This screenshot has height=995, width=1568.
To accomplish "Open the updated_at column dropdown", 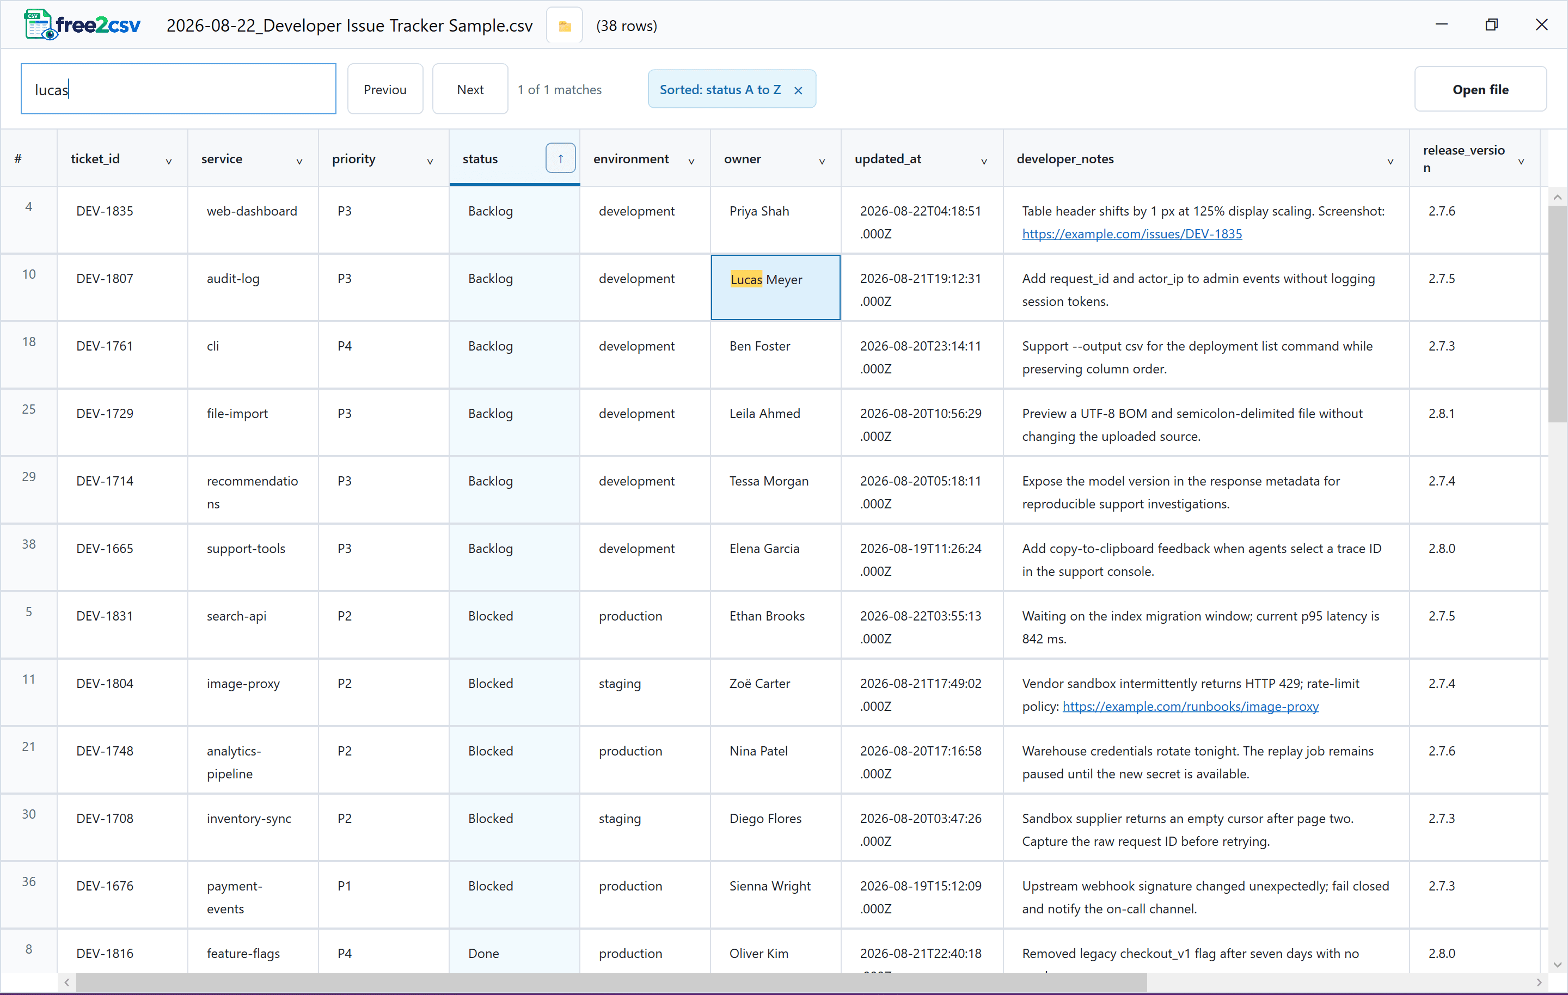I will [x=984, y=162].
